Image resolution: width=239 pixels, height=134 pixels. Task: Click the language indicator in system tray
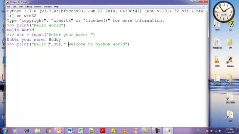coord(198,130)
